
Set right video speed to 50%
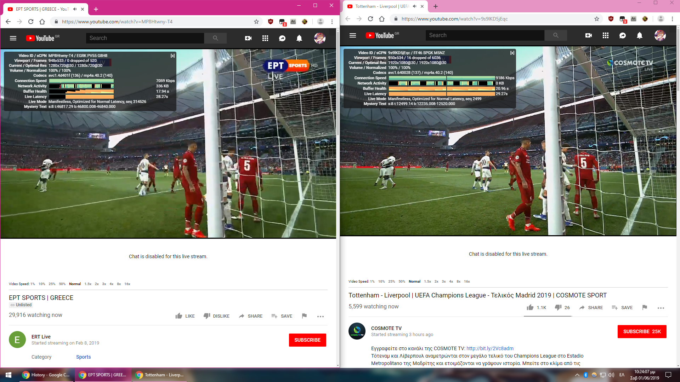click(x=402, y=281)
